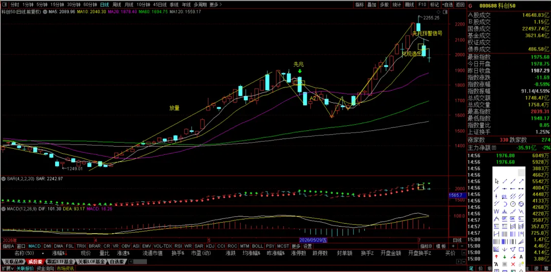Select the circle with inscribed polygon tool
This screenshot has width=551, height=272.
pyautogui.click(x=521, y=204)
